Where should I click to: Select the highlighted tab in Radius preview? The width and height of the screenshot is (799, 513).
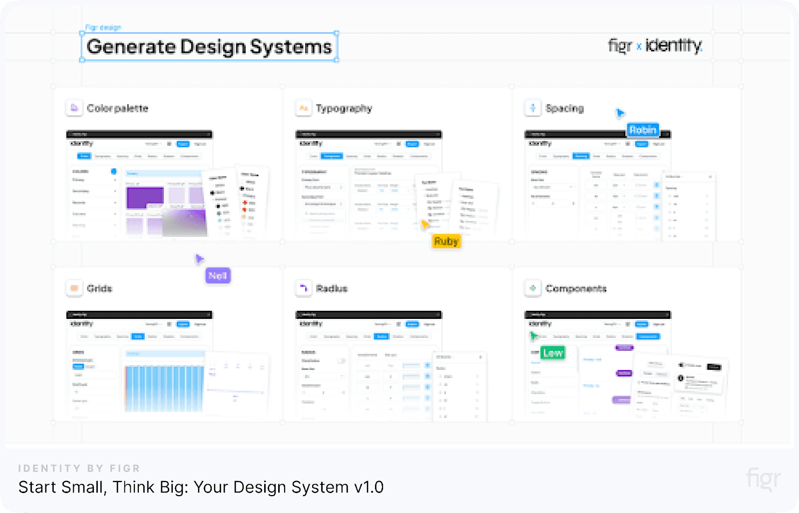coord(382,336)
